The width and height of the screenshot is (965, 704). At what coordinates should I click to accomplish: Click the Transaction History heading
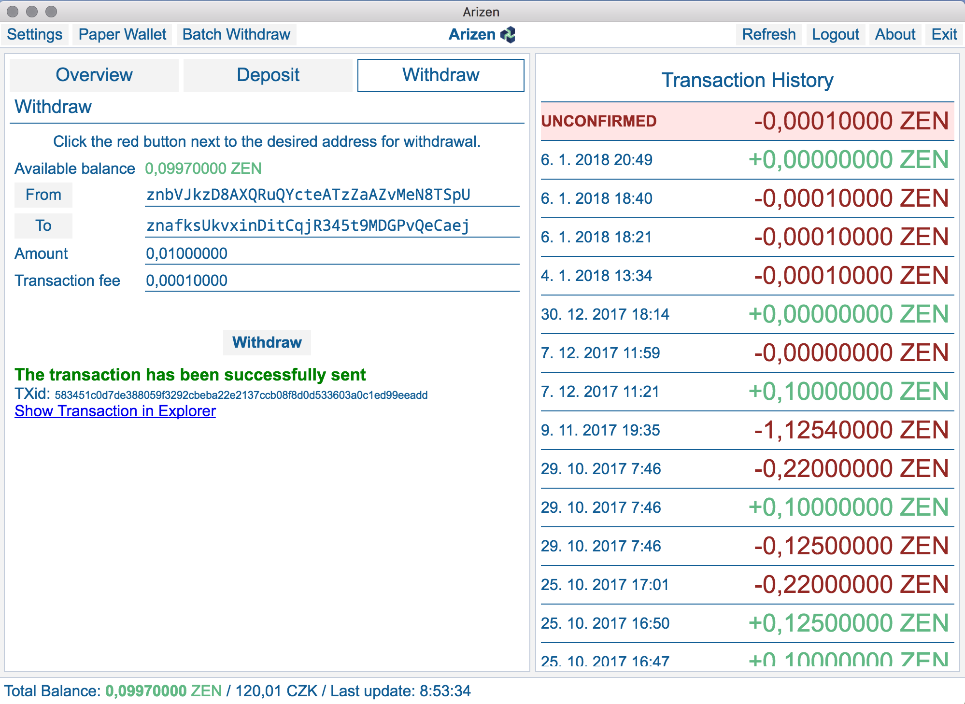tap(747, 80)
